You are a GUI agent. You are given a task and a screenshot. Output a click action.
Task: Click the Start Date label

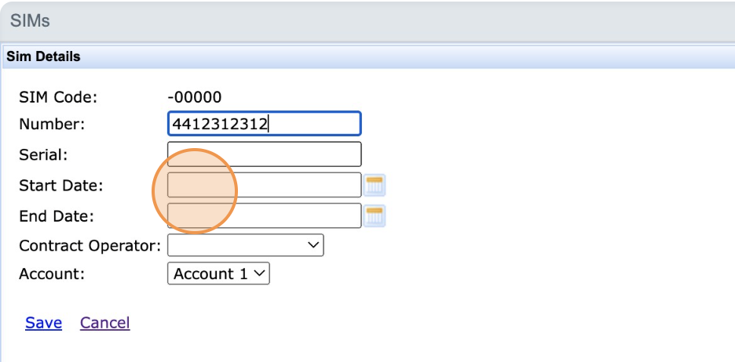(x=61, y=186)
